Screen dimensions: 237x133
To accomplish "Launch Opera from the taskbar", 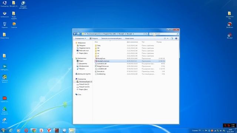I will (26, 130).
